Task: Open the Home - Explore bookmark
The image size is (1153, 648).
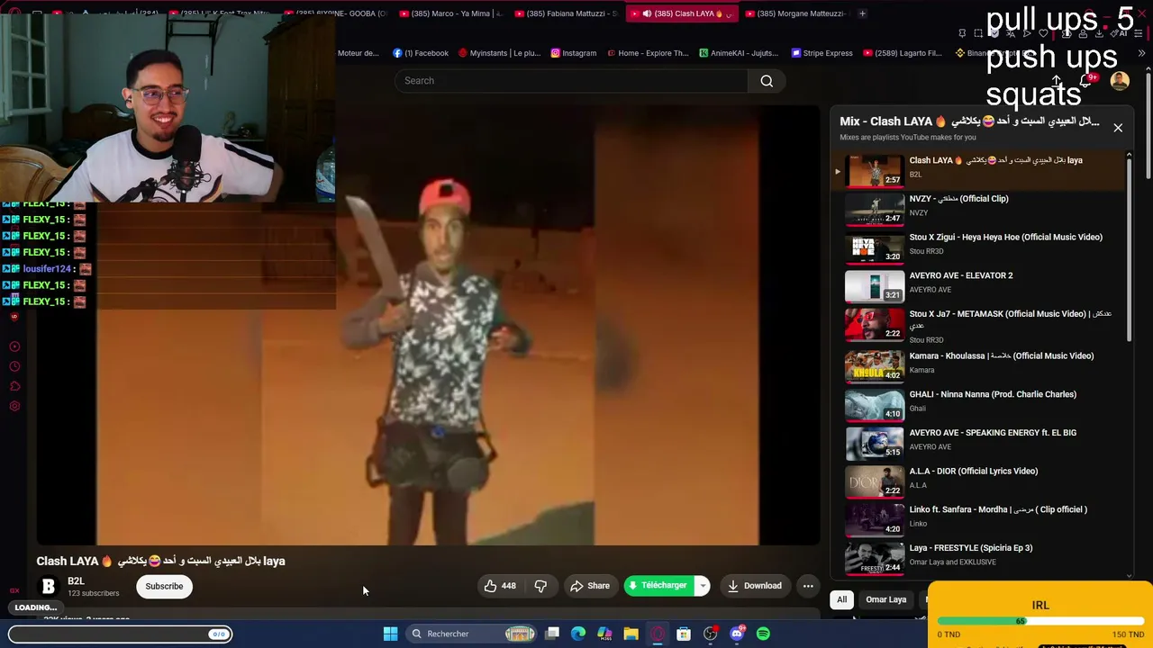Action: click(x=648, y=53)
